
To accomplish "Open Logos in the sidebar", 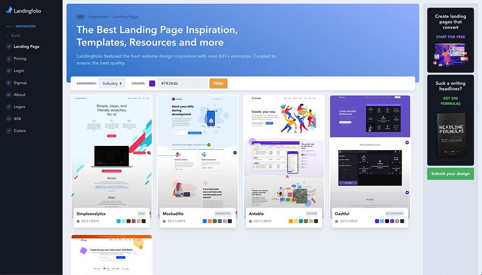I will [19, 106].
